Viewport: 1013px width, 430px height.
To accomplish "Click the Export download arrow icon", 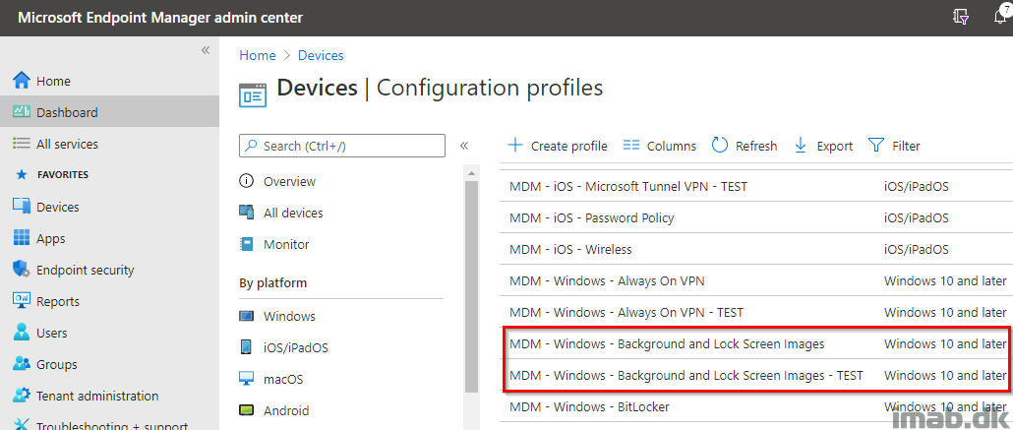I will [x=801, y=145].
